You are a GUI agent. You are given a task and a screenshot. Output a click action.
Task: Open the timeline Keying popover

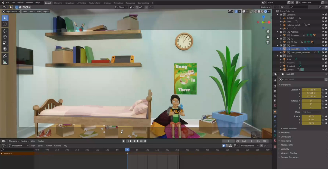[x=25, y=141]
